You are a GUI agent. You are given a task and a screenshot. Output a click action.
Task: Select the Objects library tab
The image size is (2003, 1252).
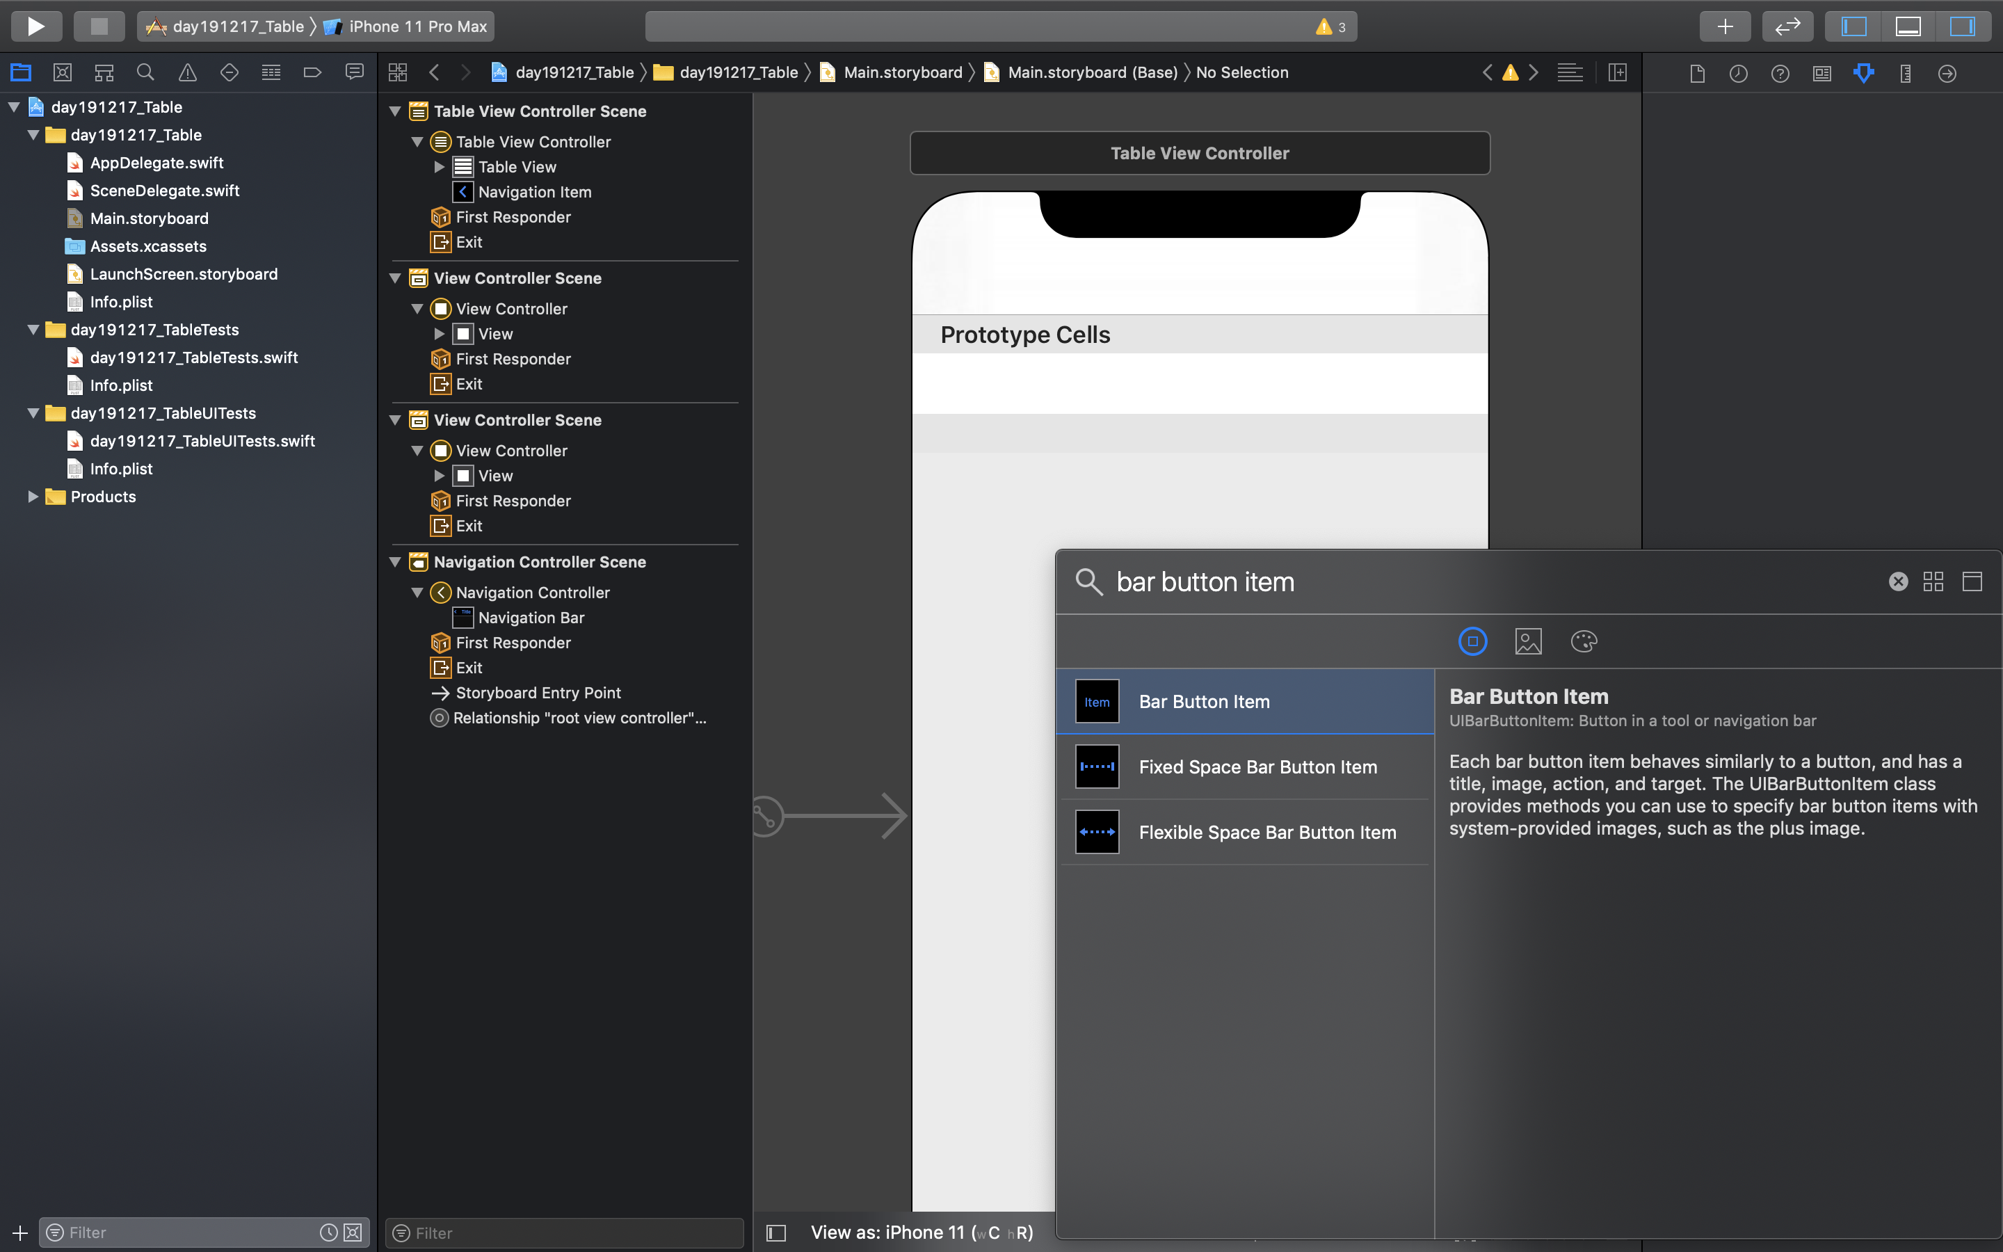pyautogui.click(x=1472, y=642)
